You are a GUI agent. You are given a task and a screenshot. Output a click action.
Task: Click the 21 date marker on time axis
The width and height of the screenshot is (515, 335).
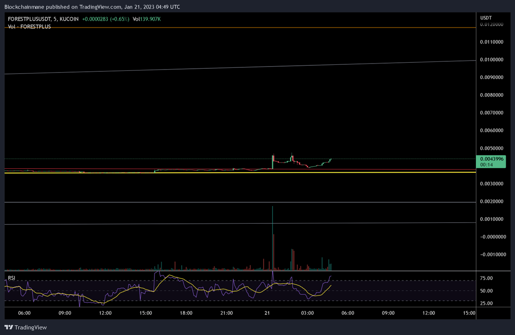[267, 313]
